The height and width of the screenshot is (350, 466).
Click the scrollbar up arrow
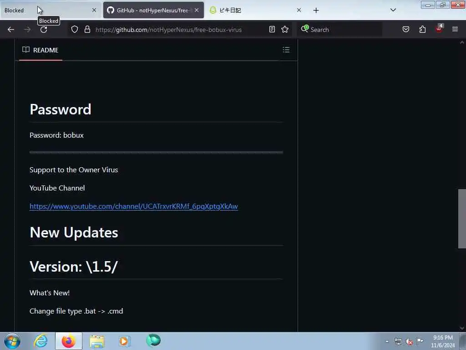pyautogui.click(x=462, y=42)
